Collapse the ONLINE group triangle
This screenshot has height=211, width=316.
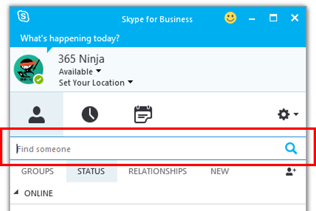[x=16, y=193]
